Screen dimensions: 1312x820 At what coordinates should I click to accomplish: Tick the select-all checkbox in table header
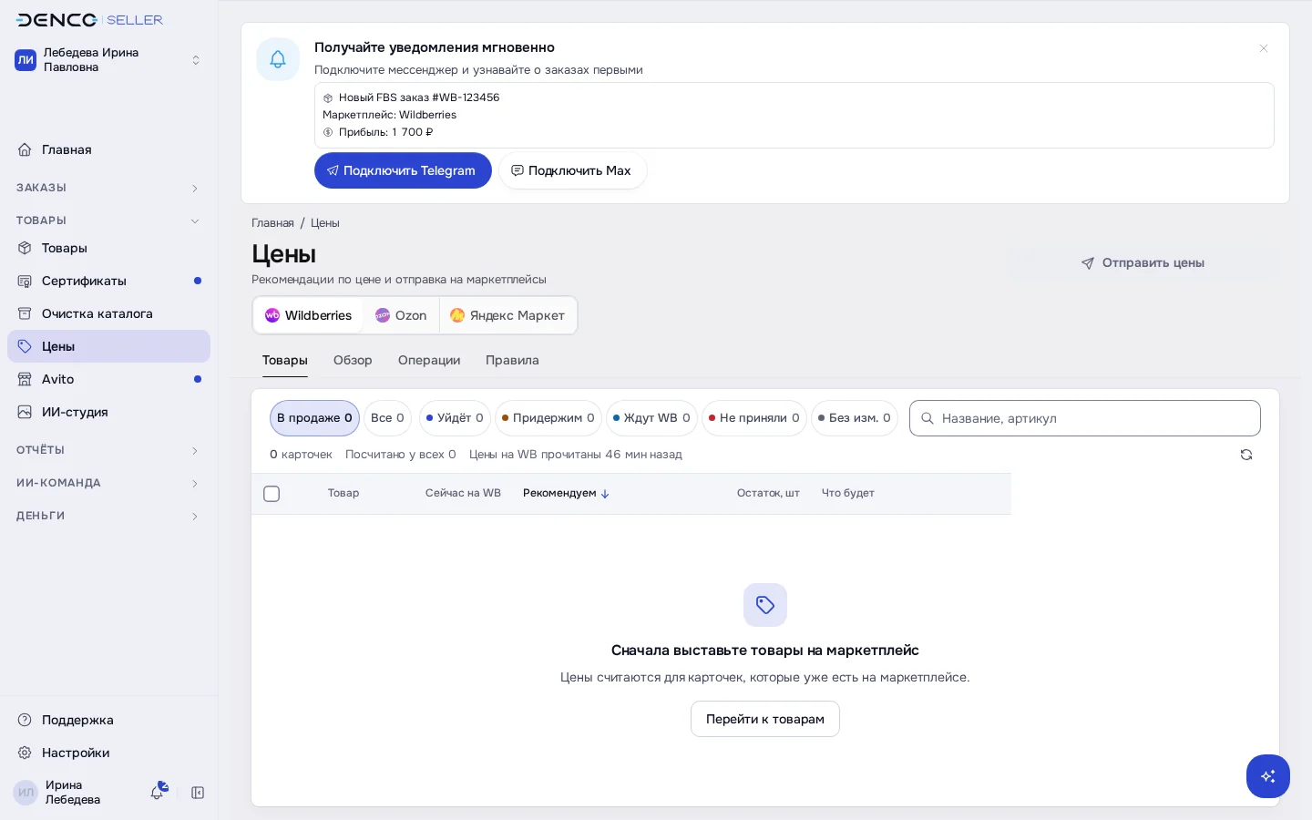272,494
